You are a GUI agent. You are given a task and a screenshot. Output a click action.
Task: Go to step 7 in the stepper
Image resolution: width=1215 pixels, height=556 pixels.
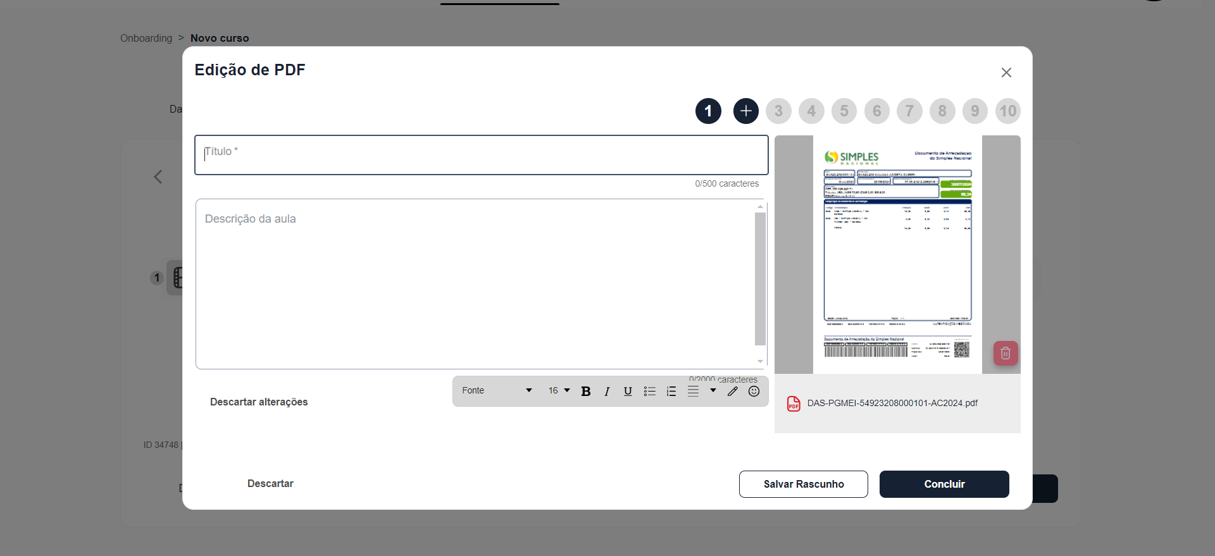point(909,111)
